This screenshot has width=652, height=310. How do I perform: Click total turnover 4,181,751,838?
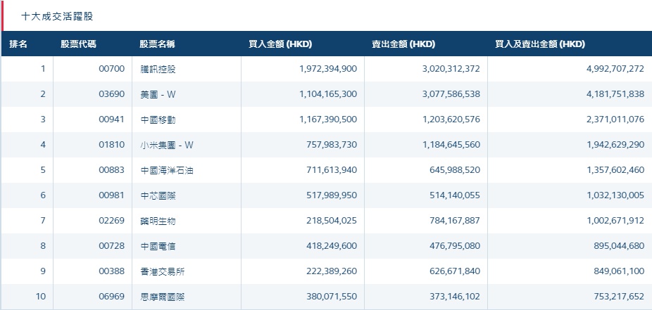(615, 94)
